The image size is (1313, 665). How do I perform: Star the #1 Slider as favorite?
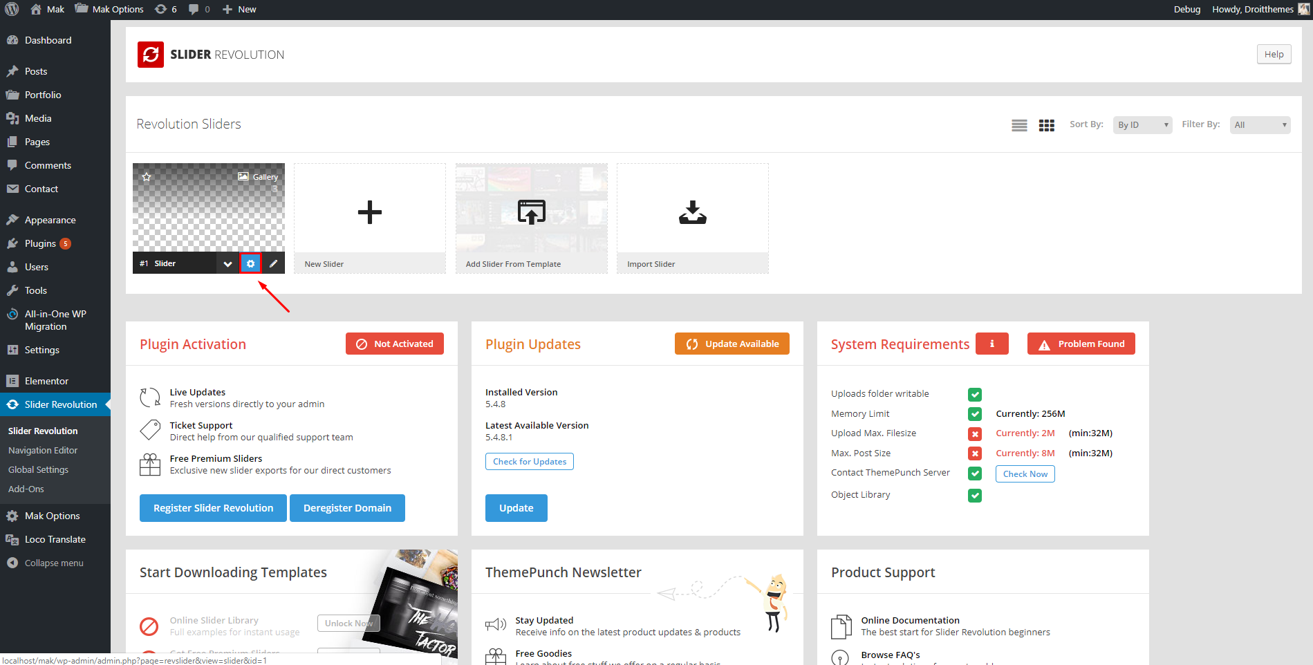(147, 177)
